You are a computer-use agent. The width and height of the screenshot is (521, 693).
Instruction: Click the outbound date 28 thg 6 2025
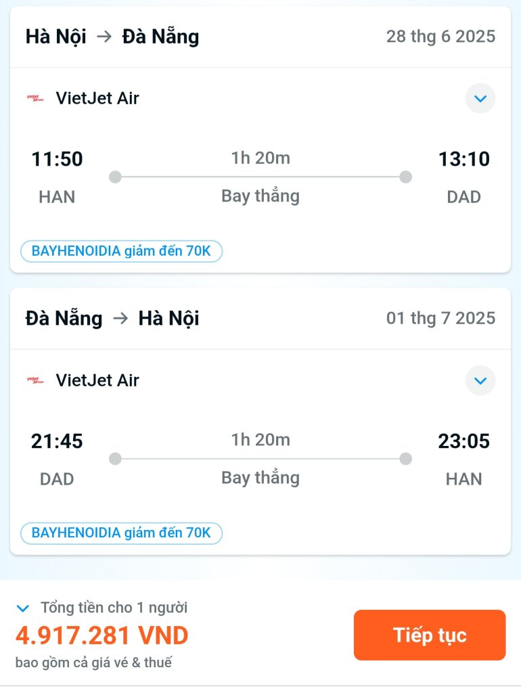(441, 37)
